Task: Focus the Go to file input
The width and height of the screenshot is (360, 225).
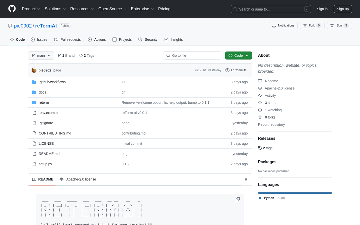Action: [x=192, y=55]
